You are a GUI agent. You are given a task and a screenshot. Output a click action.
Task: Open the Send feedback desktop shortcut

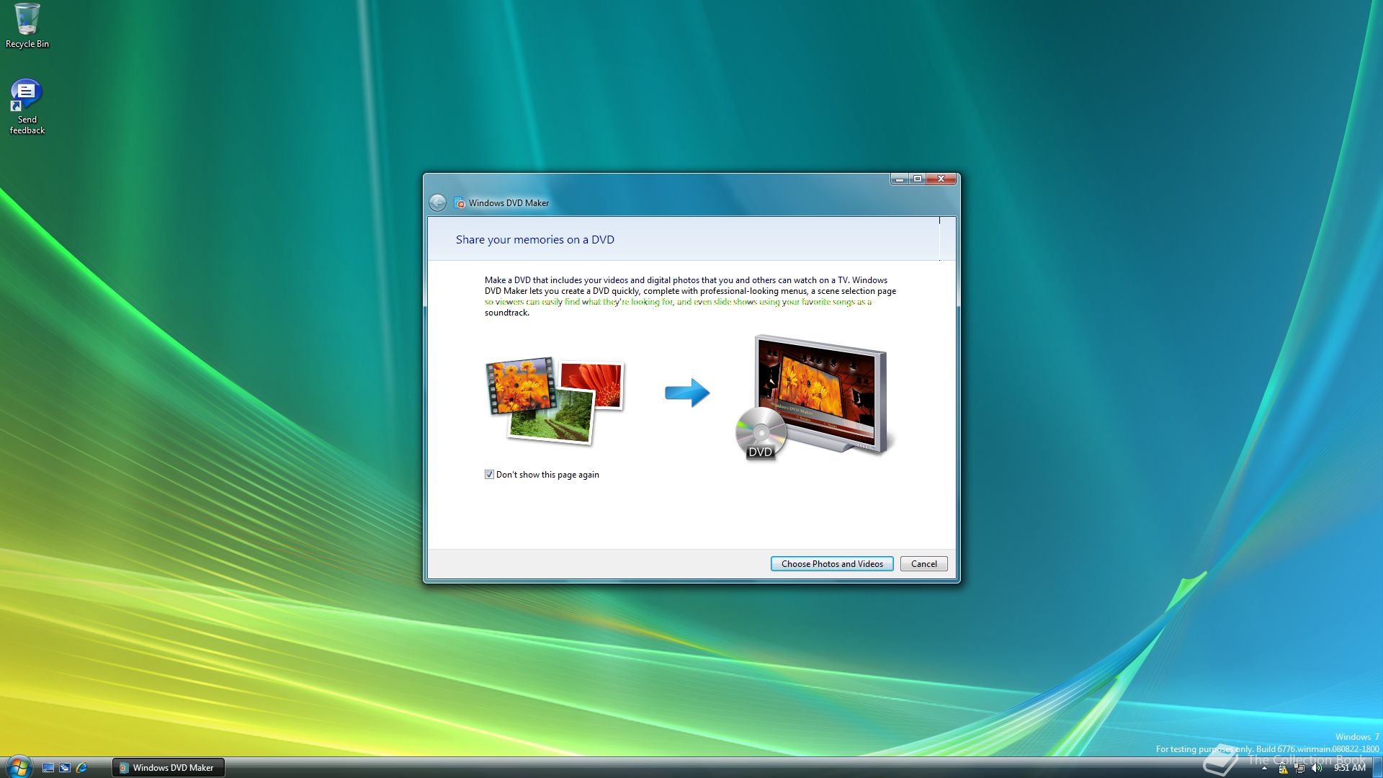point(27,107)
